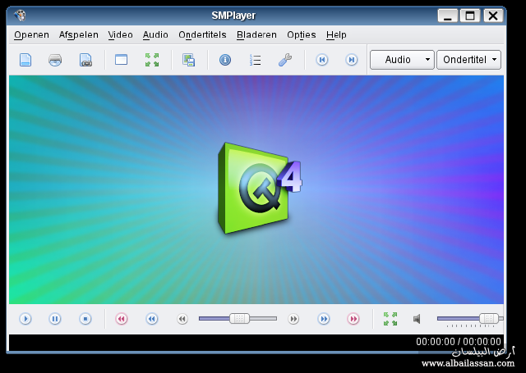The image size is (526, 373).
Task: Open file information with the blue info icon
Action: (x=225, y=60)
